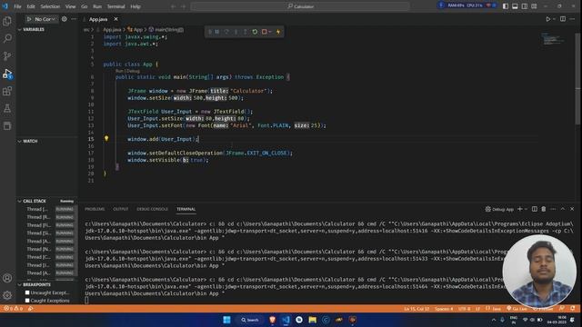Viewport: 582px width, 327px height.
Task: Open the Help menu
Action: click(135, 6)
